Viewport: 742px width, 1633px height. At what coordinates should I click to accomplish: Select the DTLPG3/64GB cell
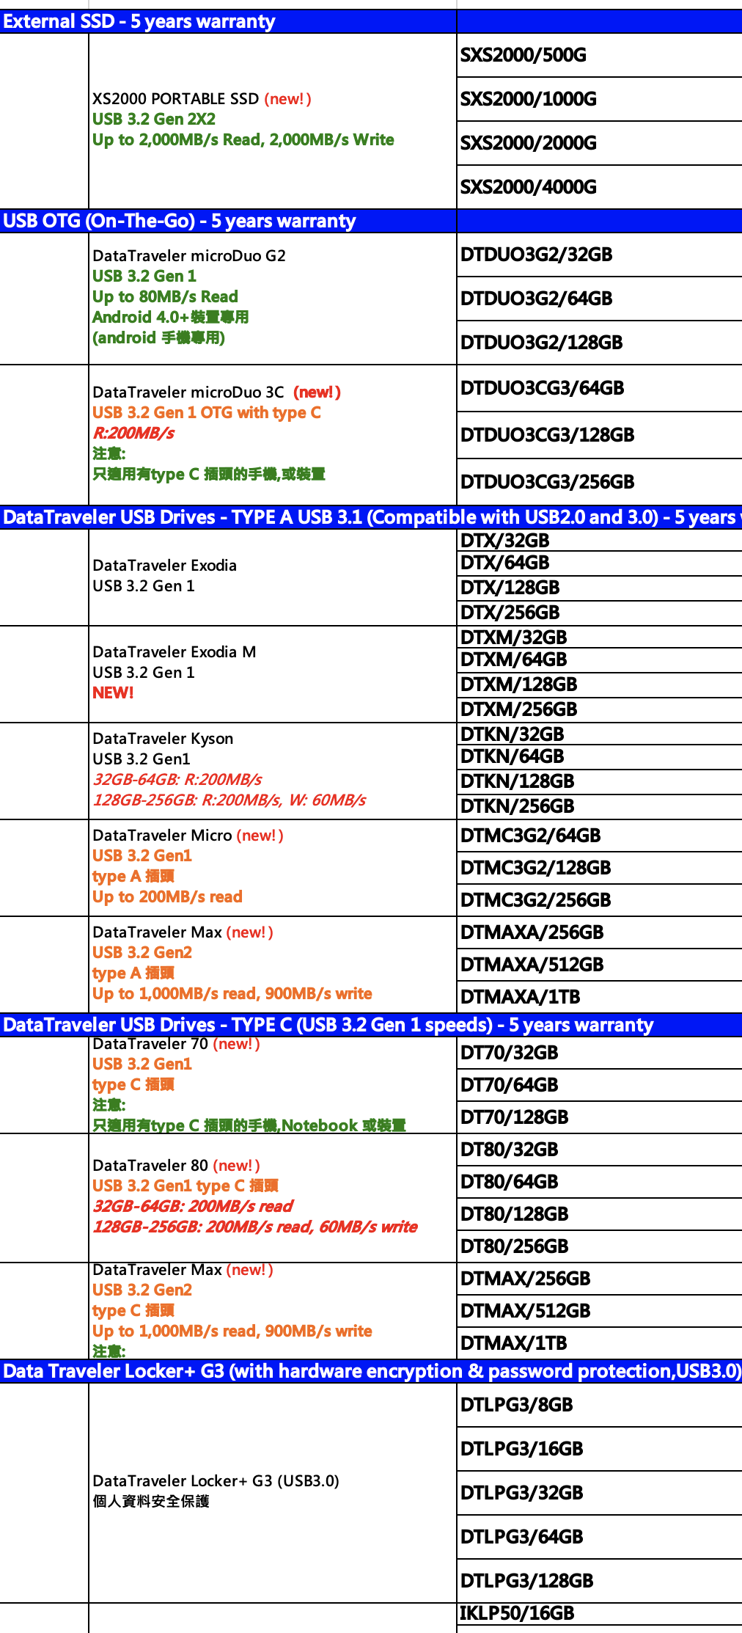click(x=599, y=1537)
